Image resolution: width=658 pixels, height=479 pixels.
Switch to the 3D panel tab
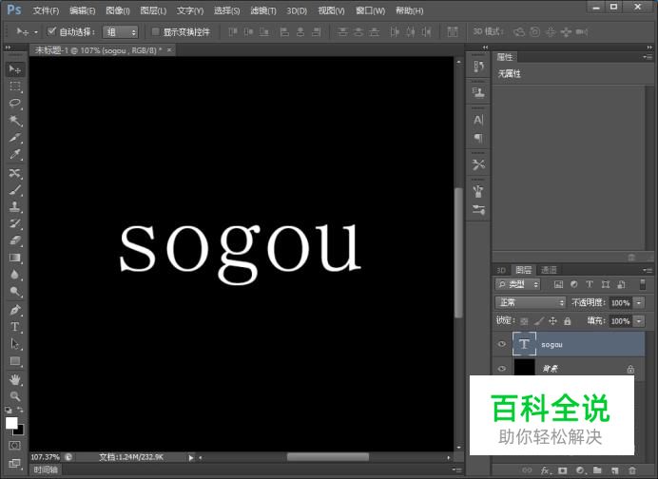coord(501,270)
